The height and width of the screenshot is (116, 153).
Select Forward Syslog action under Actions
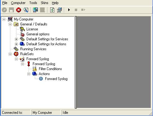(56, 79)
